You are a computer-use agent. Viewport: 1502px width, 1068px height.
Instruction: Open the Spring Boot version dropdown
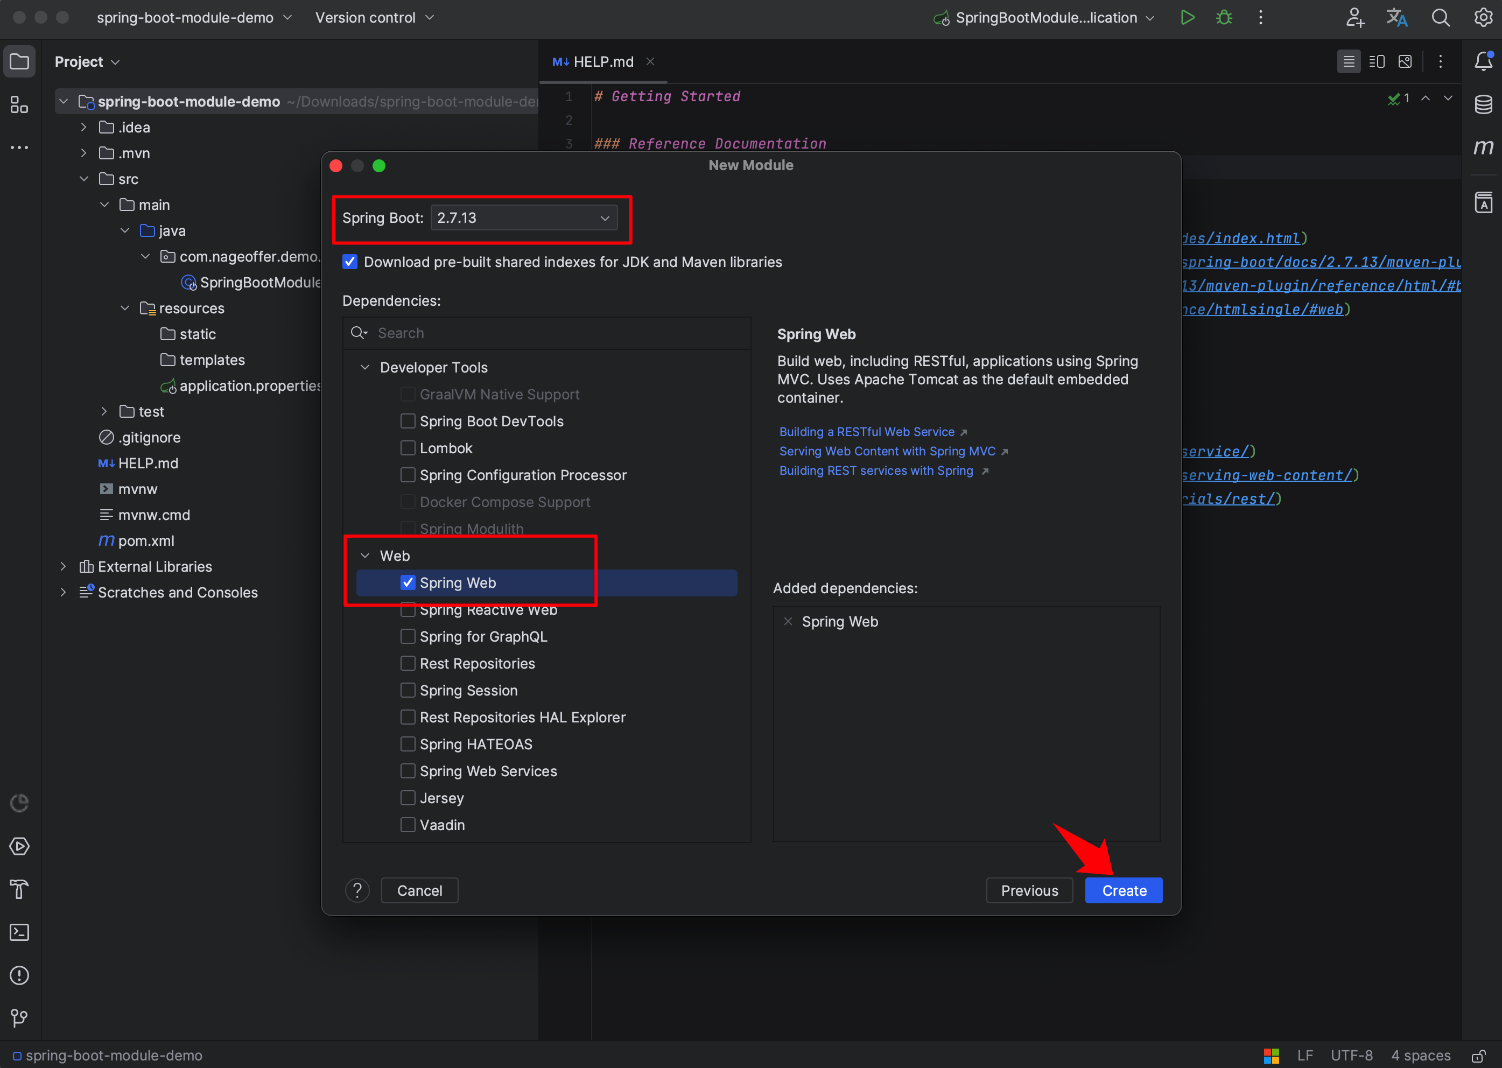click(523, 217)
